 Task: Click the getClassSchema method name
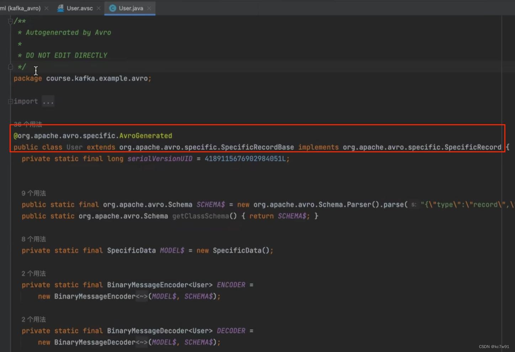201,216
